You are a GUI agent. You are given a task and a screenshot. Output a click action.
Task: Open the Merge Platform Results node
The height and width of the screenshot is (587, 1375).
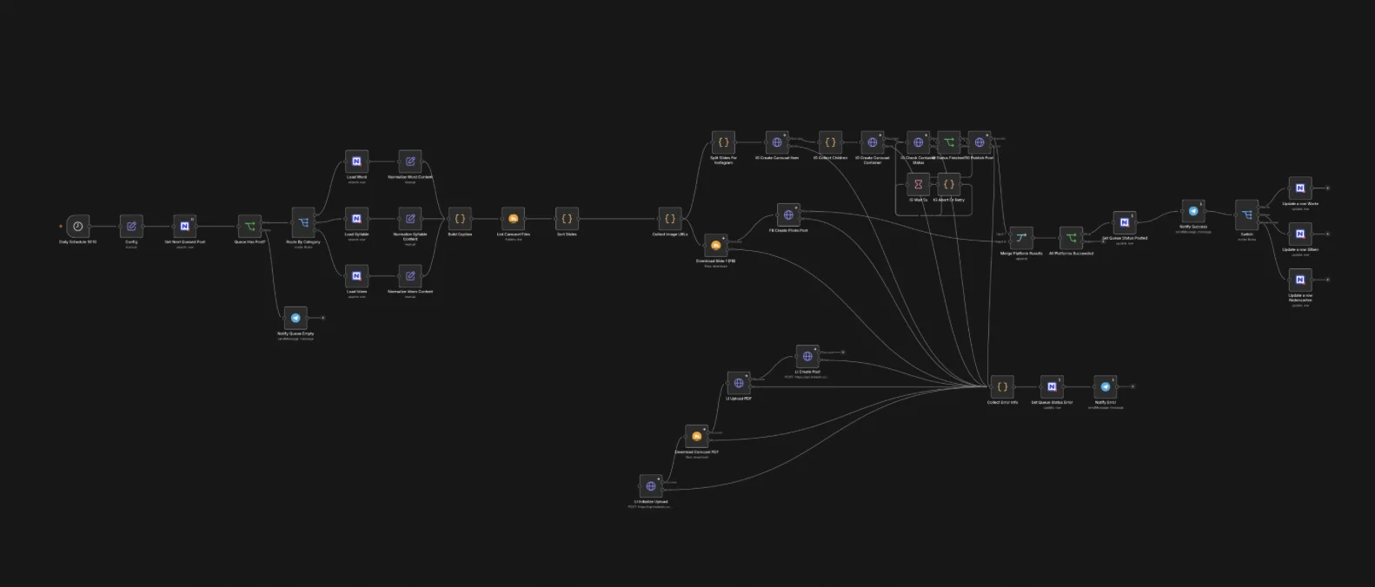[x=1021, y=238]
